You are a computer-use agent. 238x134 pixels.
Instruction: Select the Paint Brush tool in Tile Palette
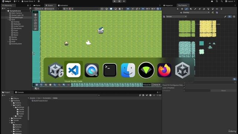click(x=186, y=9)
